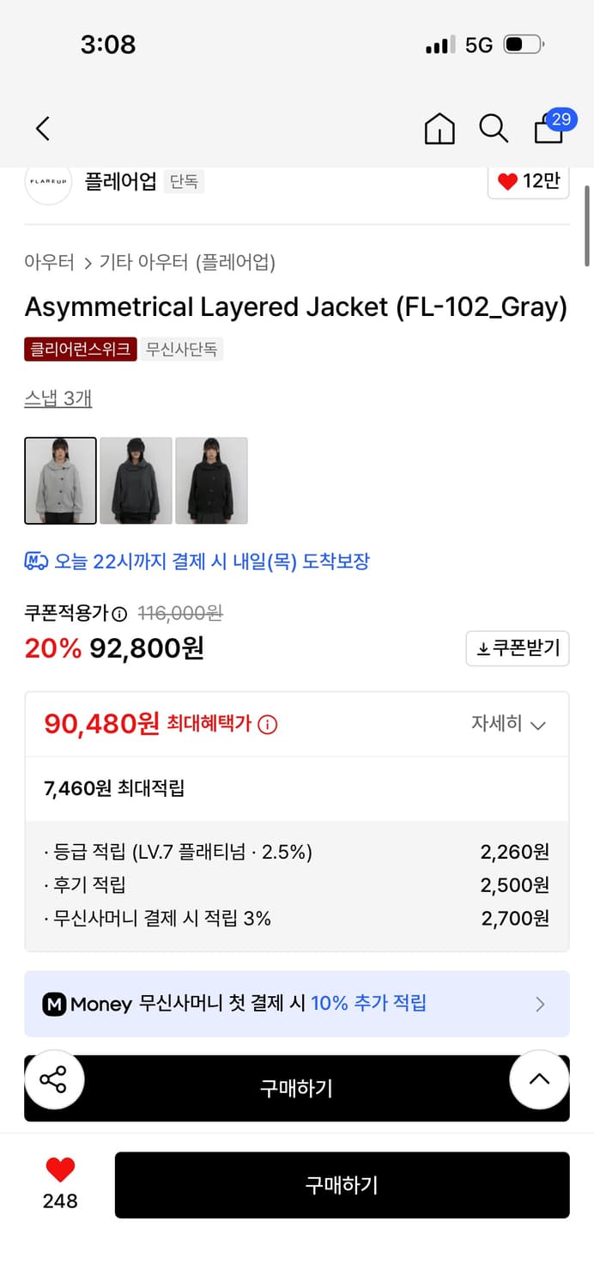Viewport: 594px width, 1288px height.
Task: Open the shopping cart with 29 items
Action: [x=547, y=129]
